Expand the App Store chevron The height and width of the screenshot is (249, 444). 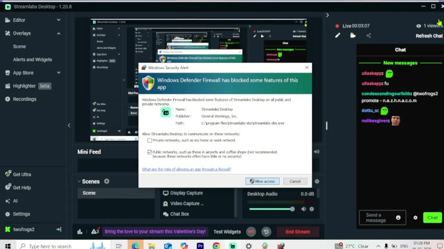click(x=58, y=73)
